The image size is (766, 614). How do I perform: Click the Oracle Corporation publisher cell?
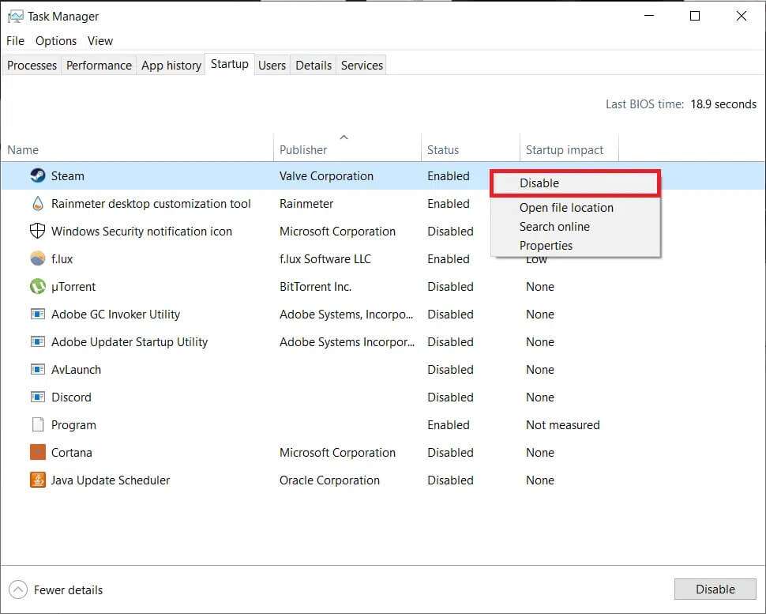click(x=329, y=480)
